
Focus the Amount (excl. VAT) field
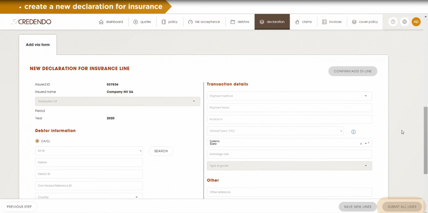(275, 131)
